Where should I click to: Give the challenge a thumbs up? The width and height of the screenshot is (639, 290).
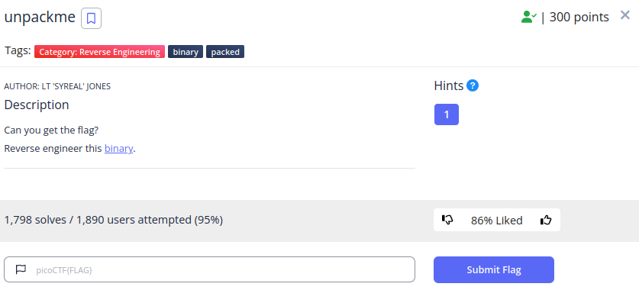[546, 220]
